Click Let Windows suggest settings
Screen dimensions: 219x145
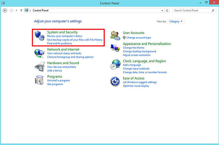tap(140, 82)
